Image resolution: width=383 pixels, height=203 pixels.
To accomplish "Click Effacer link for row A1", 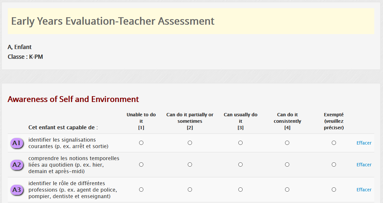I will (364, 143).
